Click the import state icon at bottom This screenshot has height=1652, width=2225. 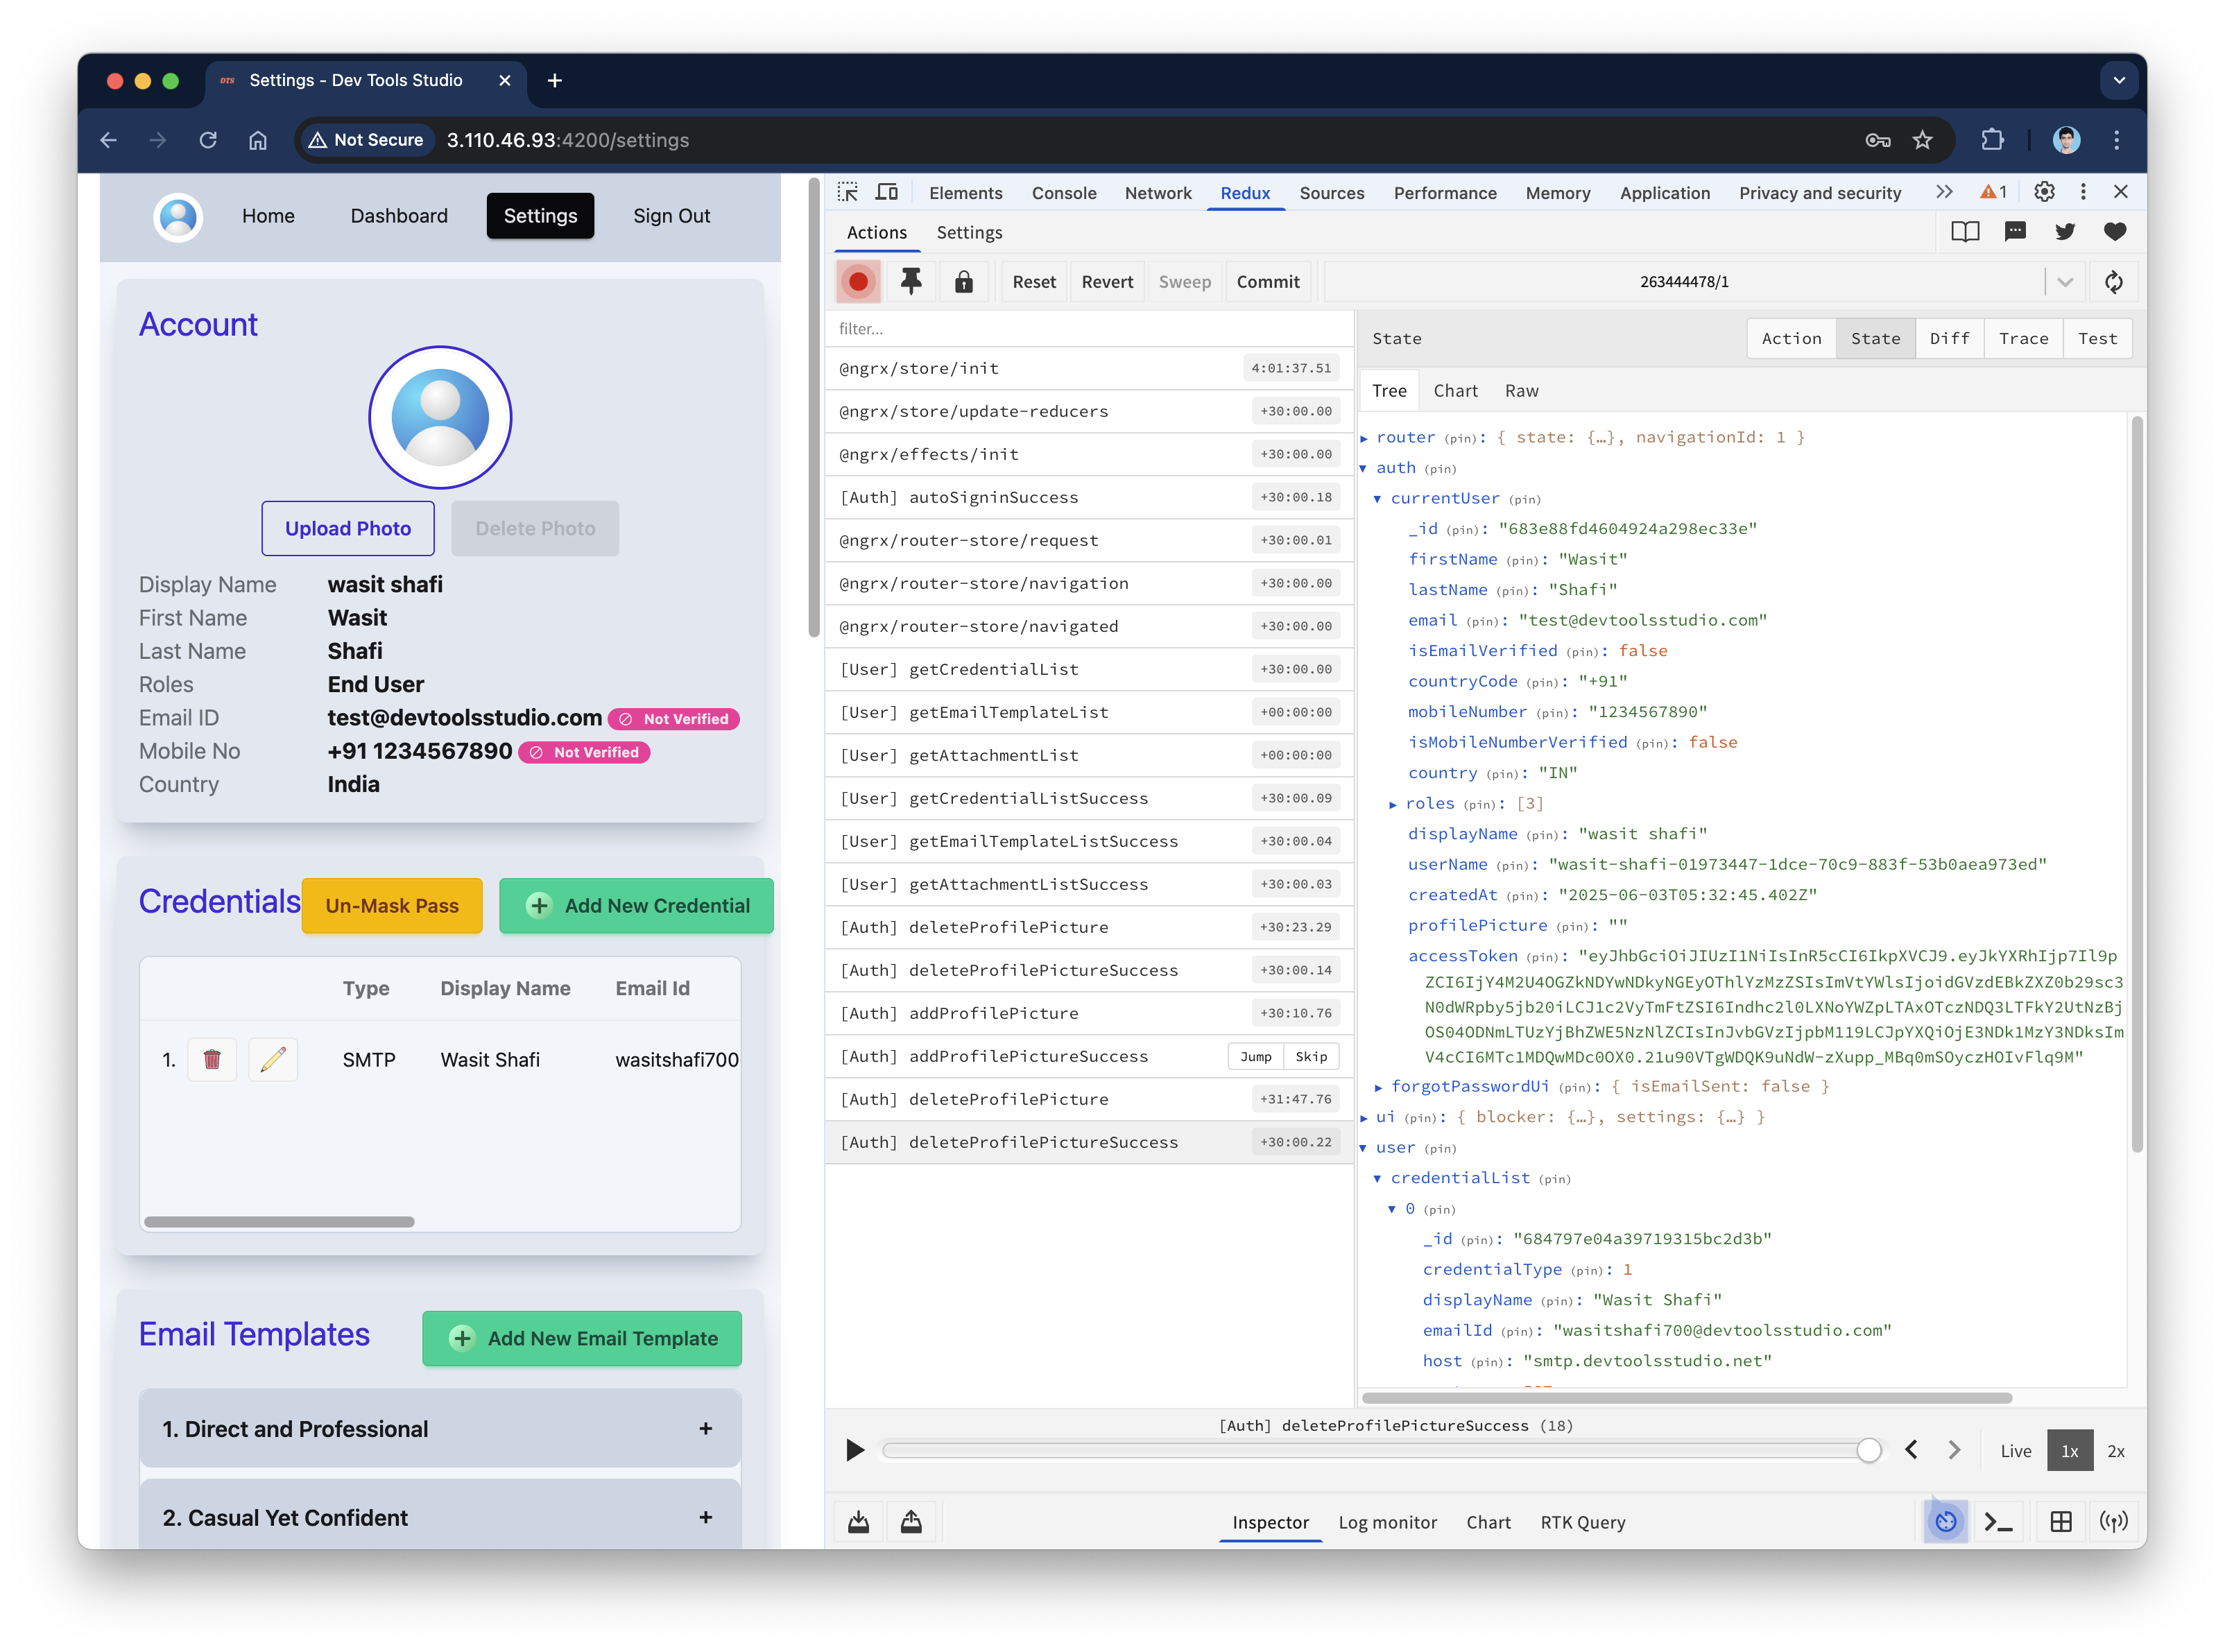click(x=859, y=1522)
